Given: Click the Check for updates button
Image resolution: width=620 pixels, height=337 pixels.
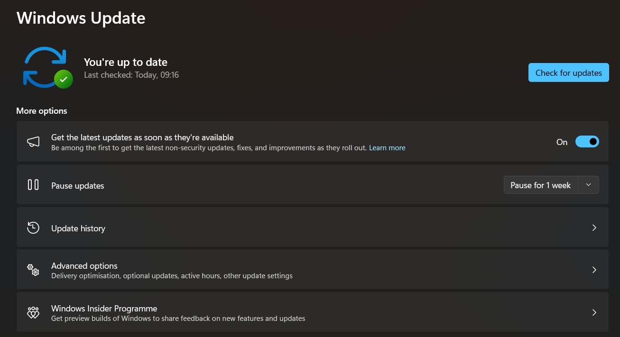Looking at the screenshot, I should [x=568, y=73].
